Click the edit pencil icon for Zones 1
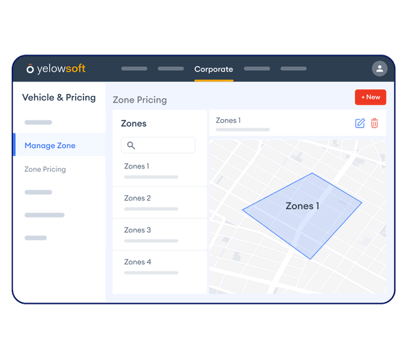 (360, 123)
